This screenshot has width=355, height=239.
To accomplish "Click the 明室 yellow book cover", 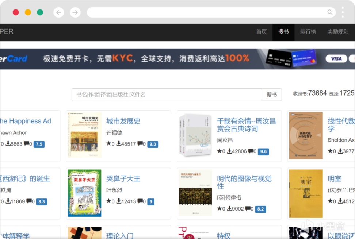I will [306, 193].
